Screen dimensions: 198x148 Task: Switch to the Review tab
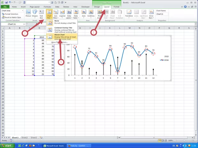point(66,7)
